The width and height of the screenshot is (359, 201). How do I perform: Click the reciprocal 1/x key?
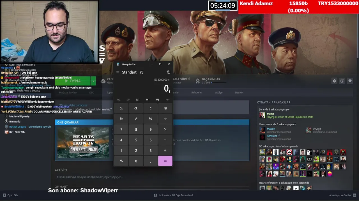click(x=121, y=119)
